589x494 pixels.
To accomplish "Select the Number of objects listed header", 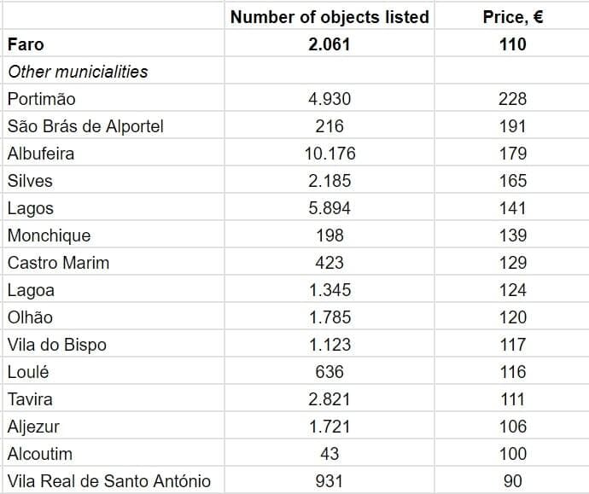I will click(x=329, y=17).
